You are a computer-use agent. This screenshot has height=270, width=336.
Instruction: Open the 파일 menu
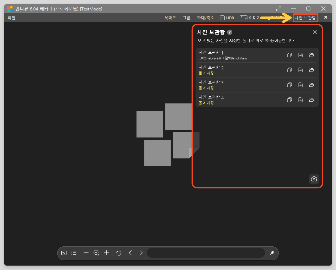coord(12,18)
